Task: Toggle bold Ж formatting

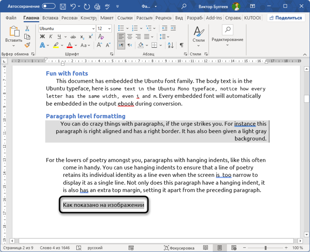Action: (42, 36)
